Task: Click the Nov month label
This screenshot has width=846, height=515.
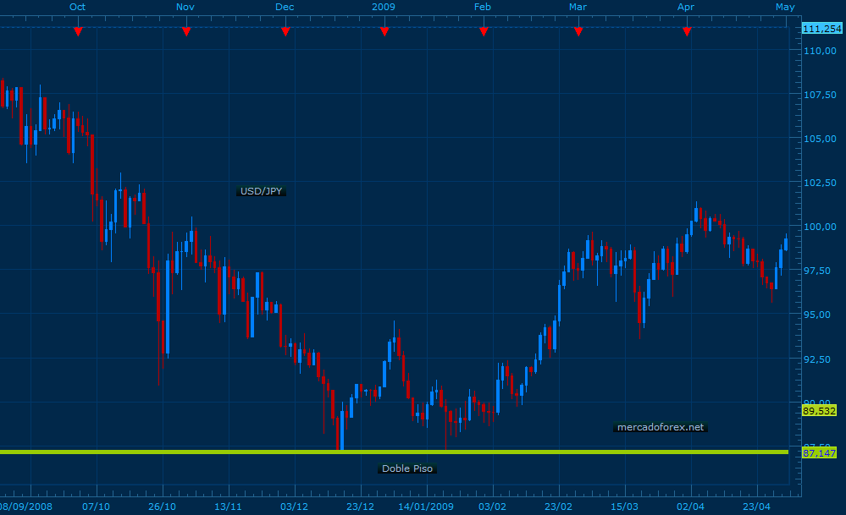Action: [x=185, y=7]
